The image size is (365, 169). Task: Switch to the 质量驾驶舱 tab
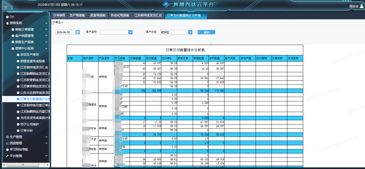coord(98,16)
